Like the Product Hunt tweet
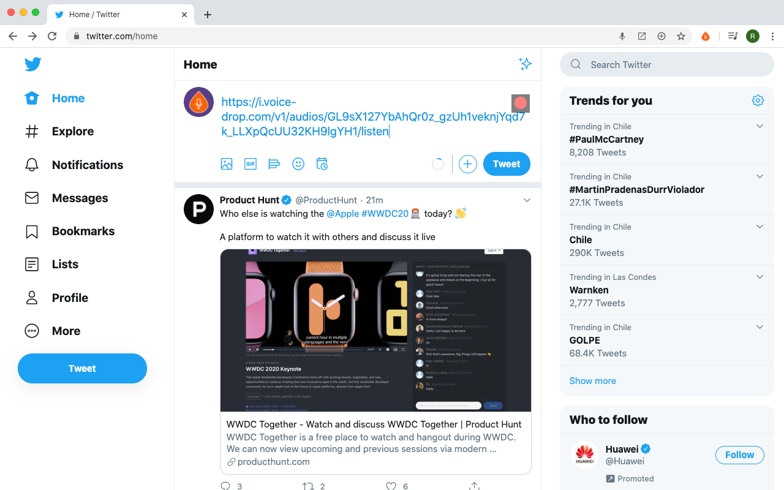 point(391,486)
